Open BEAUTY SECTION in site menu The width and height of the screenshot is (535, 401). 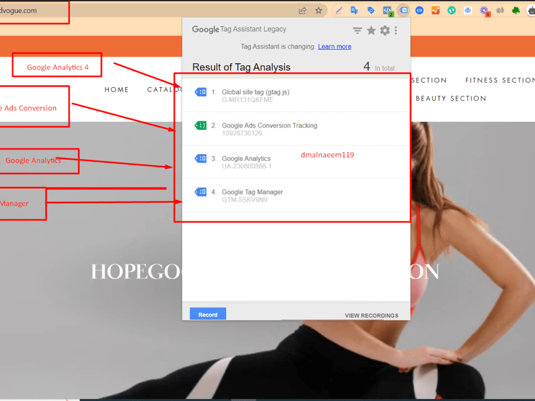click(x=450, y=98)
